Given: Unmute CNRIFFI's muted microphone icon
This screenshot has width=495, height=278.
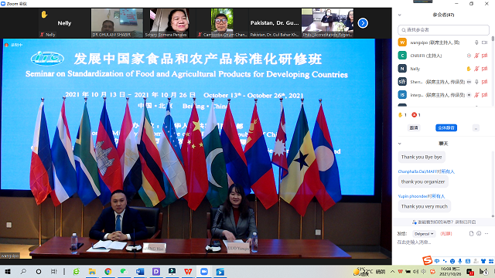Looking at the screenshot, I should coord(476,56).
